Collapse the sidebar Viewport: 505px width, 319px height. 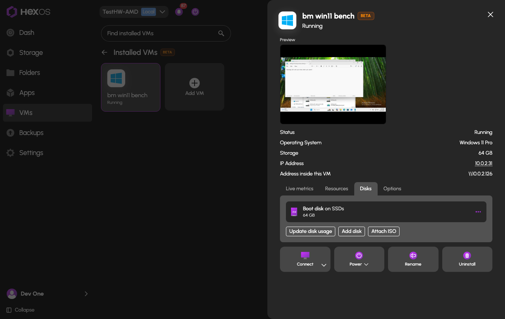tap(21, 310)
